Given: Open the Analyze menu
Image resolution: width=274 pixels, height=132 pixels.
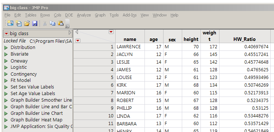Looking at the screenshot, I should [84, 15].
